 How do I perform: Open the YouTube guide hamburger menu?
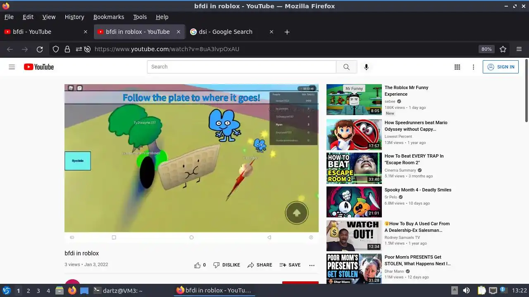point(12,67)
